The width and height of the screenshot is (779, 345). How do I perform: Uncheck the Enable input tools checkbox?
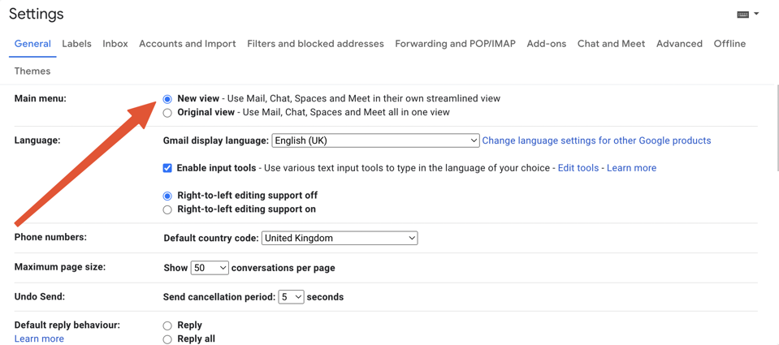[167, 168]
